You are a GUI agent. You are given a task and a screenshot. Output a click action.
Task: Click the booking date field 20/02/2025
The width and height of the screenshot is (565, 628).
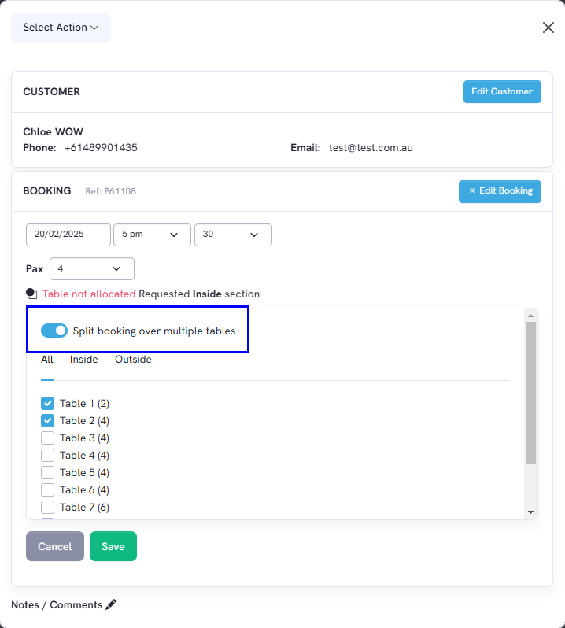coord(68,235)
